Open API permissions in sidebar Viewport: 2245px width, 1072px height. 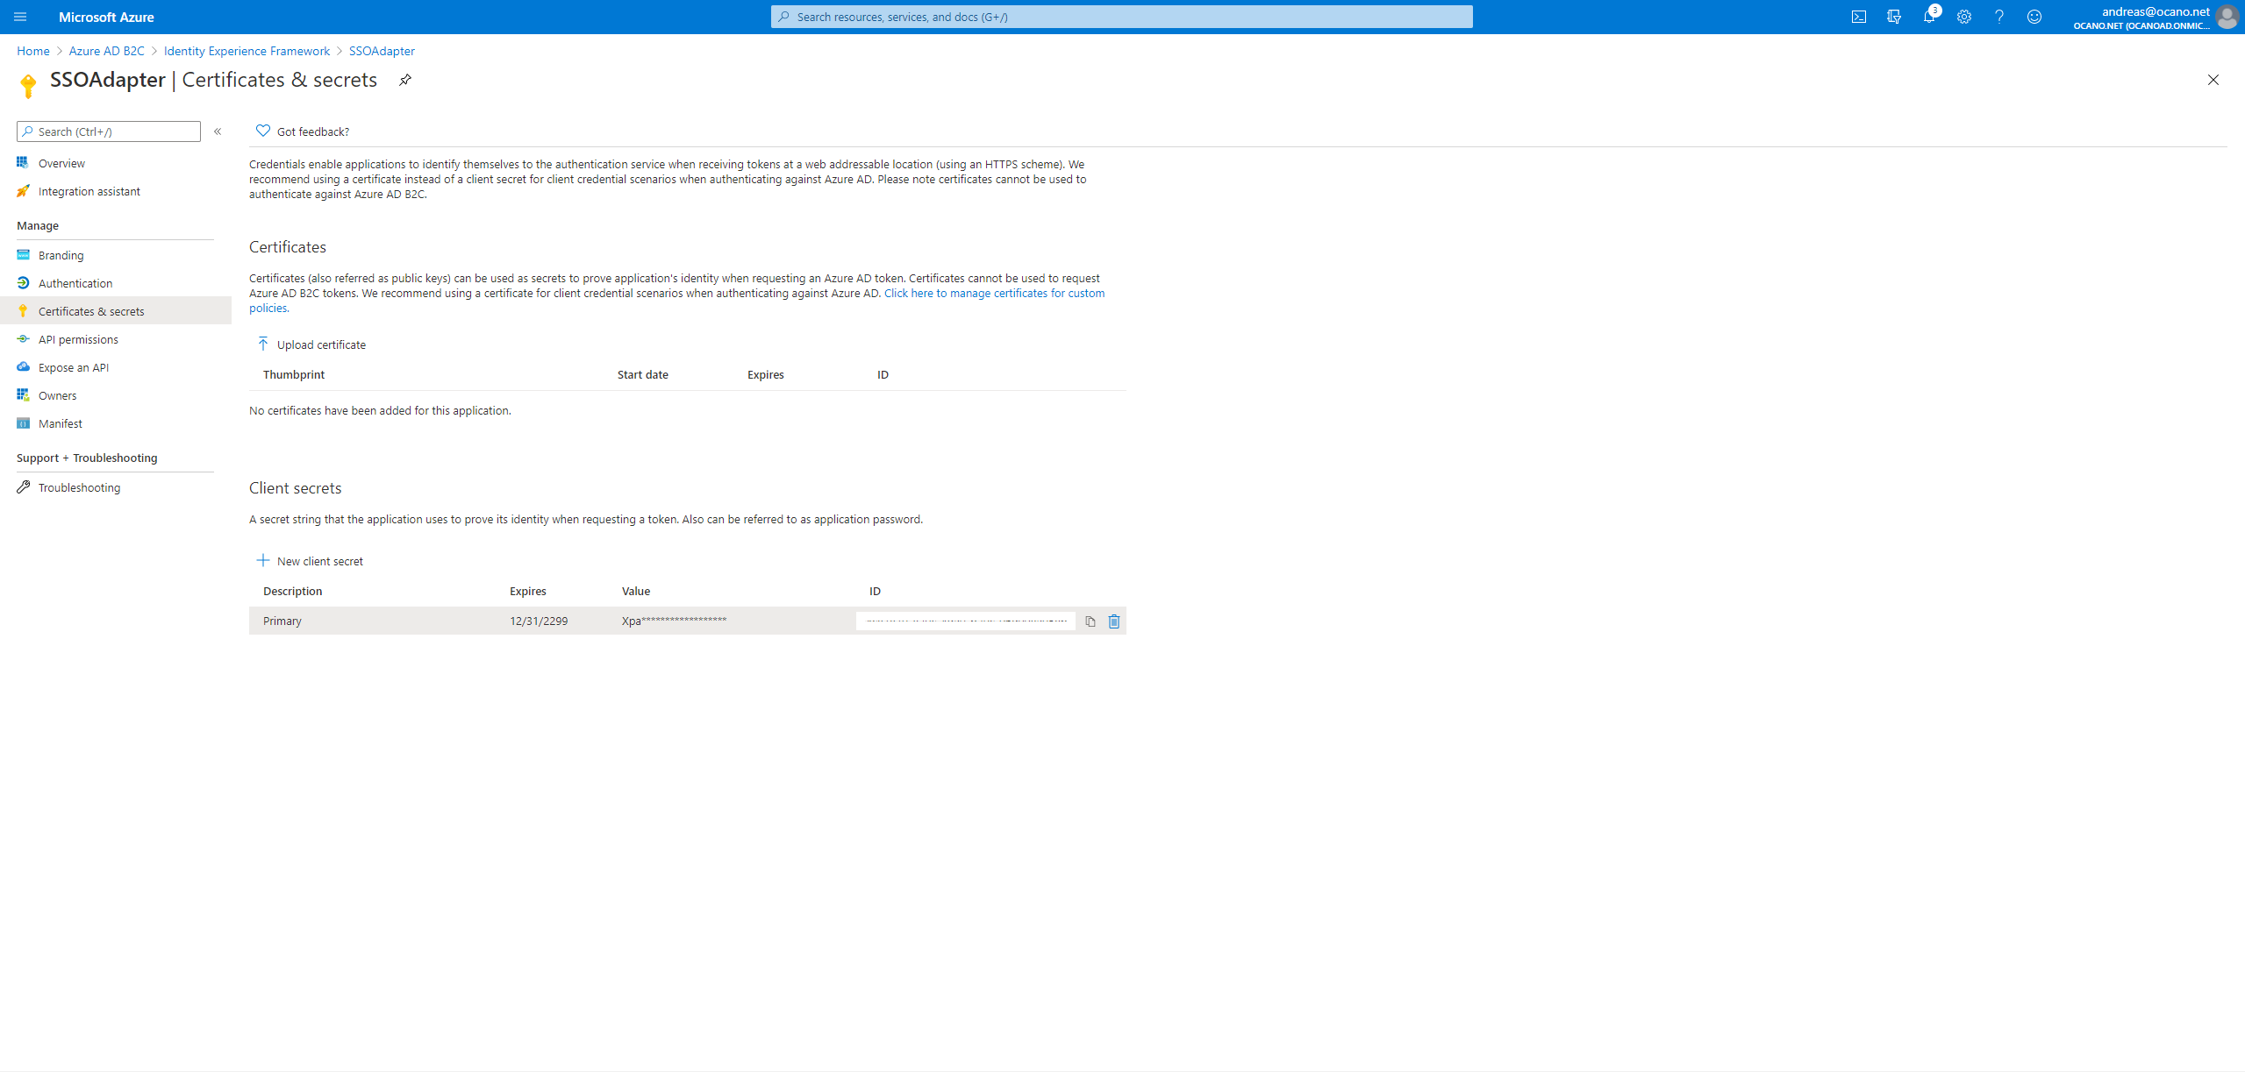point(78,339)
